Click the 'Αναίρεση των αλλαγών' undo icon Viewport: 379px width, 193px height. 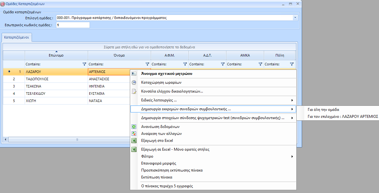(x=134, y=134)
